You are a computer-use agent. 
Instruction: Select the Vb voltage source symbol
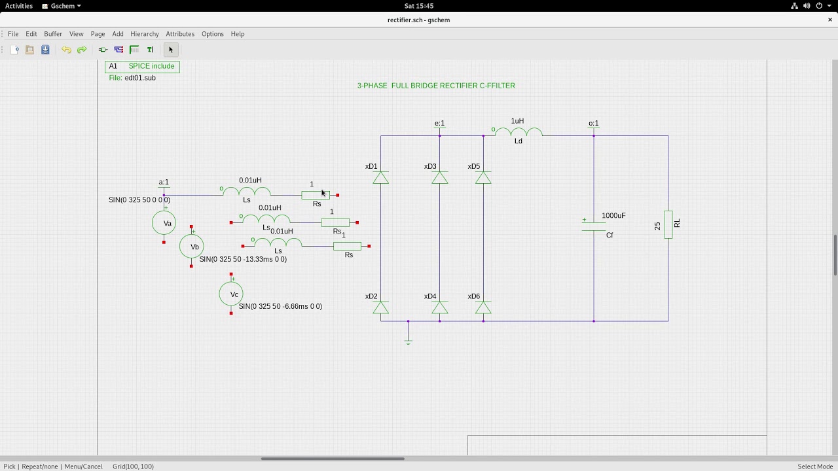click(191, 247)
